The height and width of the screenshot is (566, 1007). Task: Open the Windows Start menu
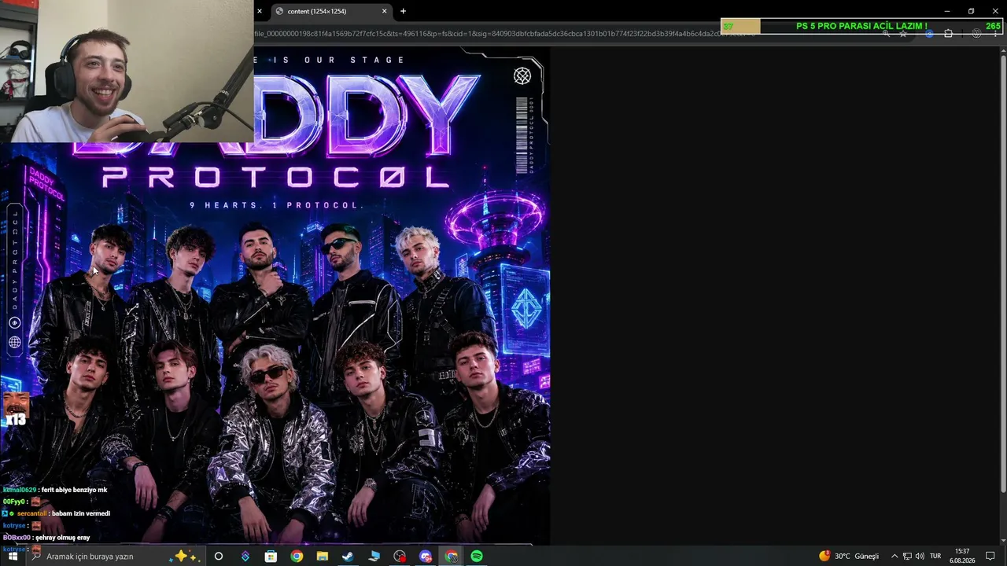13,556
